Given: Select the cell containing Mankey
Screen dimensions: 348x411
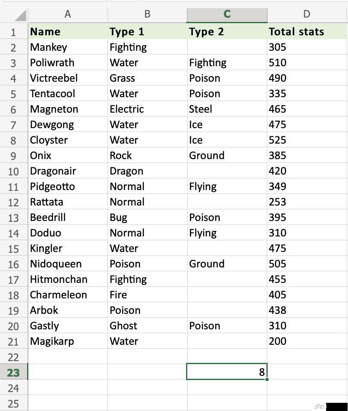Looking at the screenshot, I should pyautogui.click(x=68, y=47).
